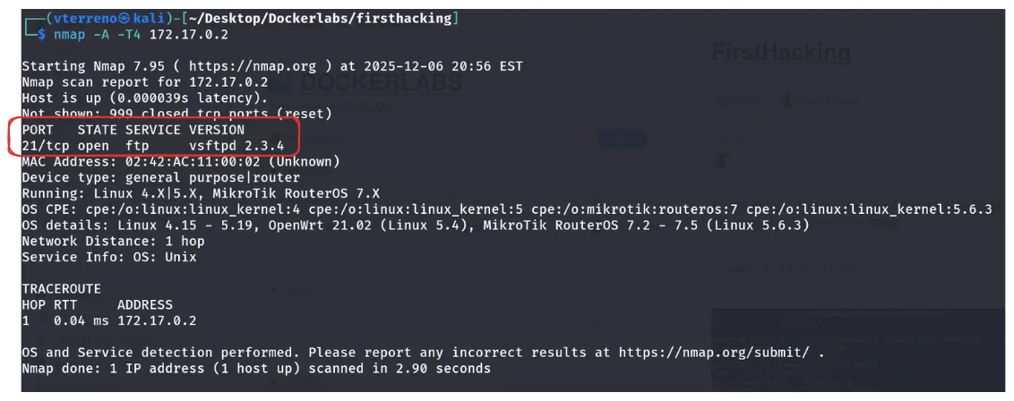
Task: Click the Kali symbol in the shell prompt
Action: 110,19
